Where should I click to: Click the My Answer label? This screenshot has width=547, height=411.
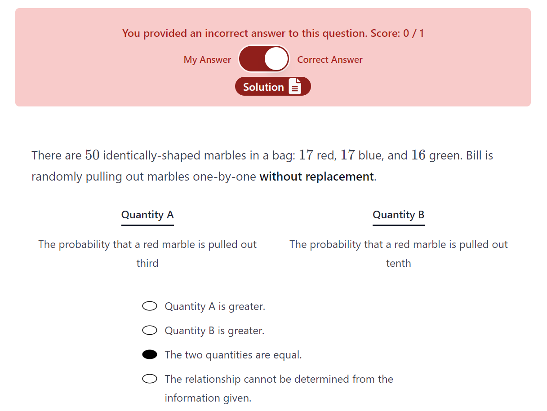click(x=207, y=60)
